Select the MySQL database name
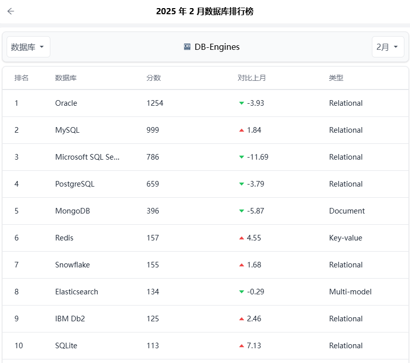Viewport: 410px width, 363px height. (67, 130)
